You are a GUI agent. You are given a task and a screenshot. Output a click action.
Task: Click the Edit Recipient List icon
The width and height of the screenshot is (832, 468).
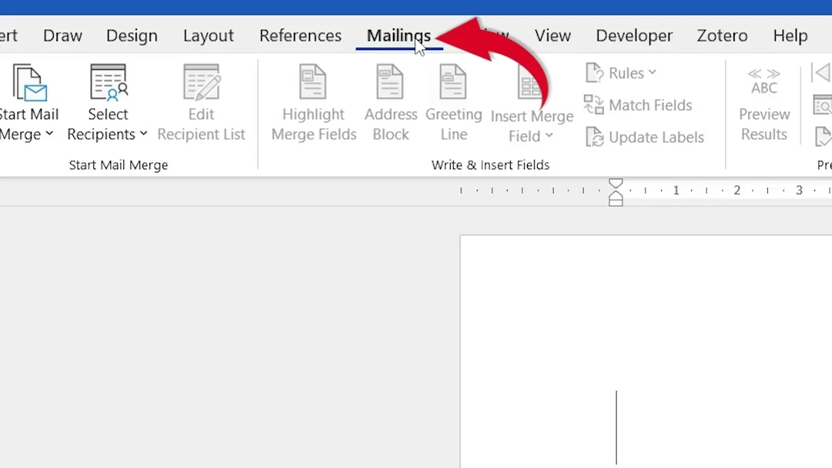point(201,82)
